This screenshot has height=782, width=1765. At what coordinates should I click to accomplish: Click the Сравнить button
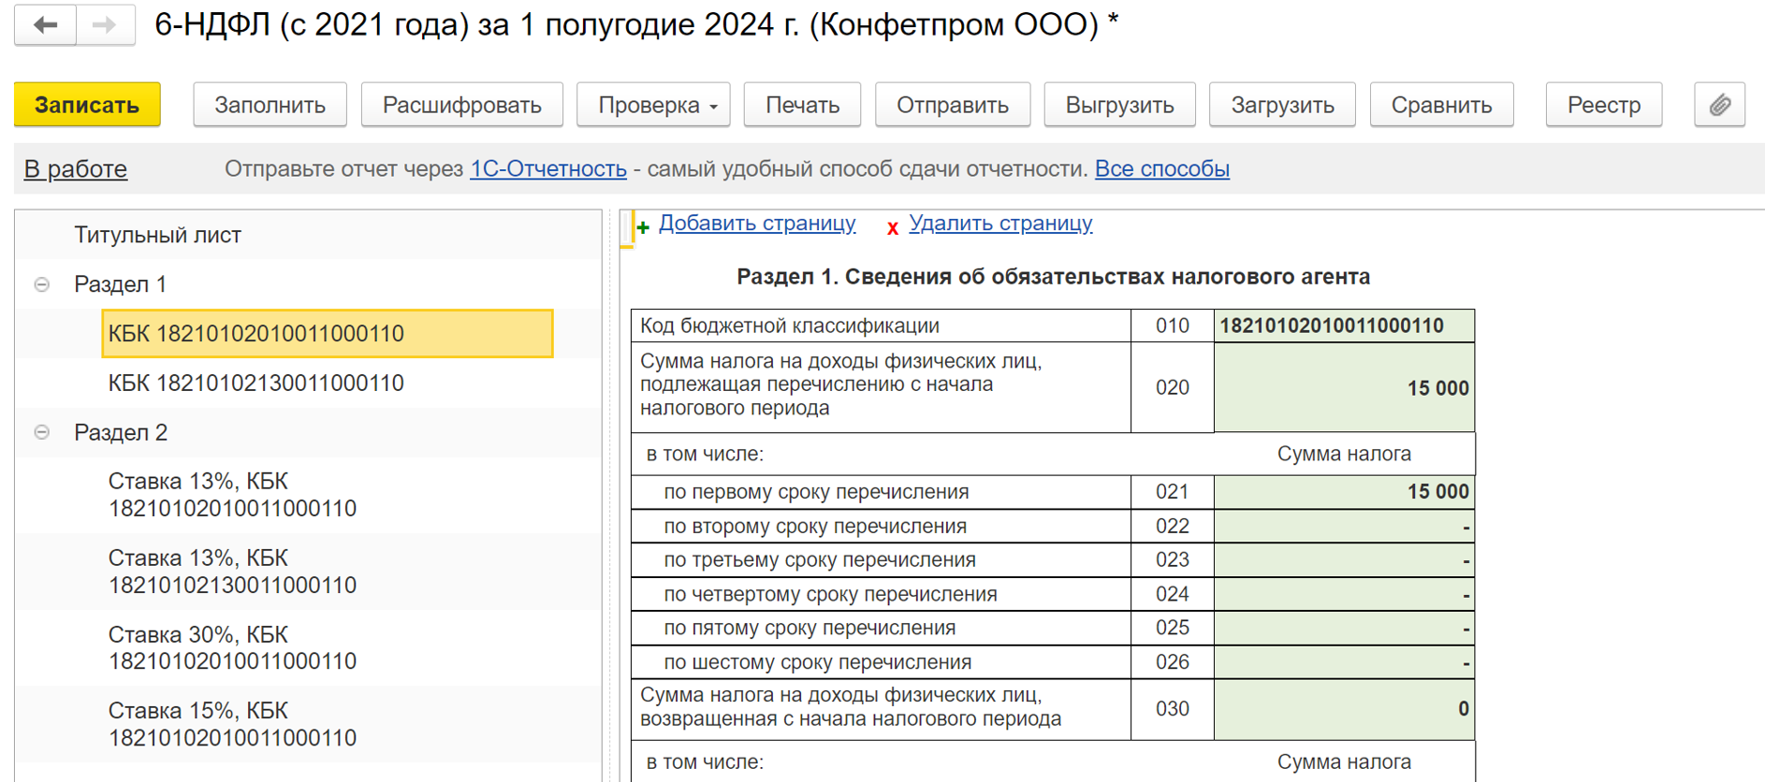pyautogui.click(x=1441, y=105)
